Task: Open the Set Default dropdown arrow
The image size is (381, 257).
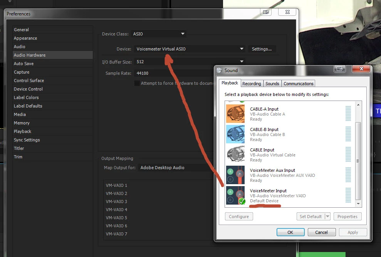Action: (x=327, y=217)
